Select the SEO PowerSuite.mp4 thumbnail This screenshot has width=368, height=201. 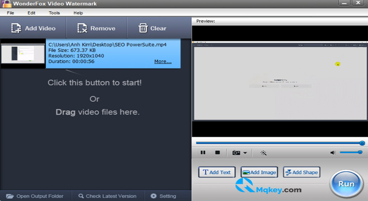[23, 54]
